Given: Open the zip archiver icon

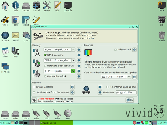Looking at the screenshot, I should coord(162,21).
